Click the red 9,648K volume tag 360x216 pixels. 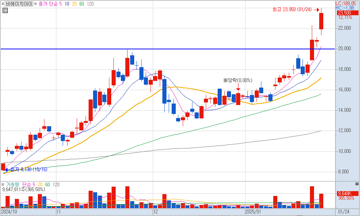[348, 193]
